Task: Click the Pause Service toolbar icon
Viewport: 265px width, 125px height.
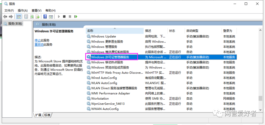Action: (70, 16)
